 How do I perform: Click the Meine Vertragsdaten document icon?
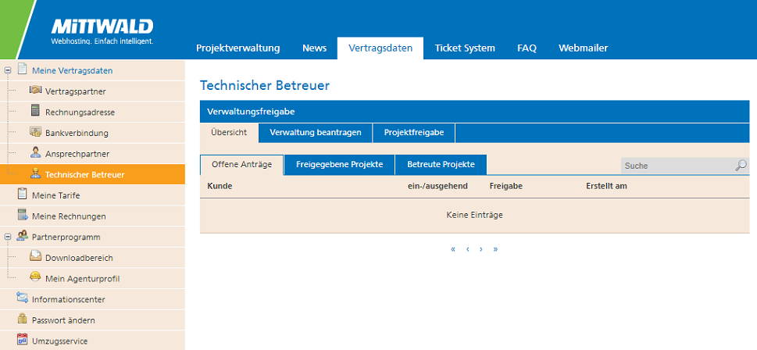pyautogui.click(x=22, y=70)
